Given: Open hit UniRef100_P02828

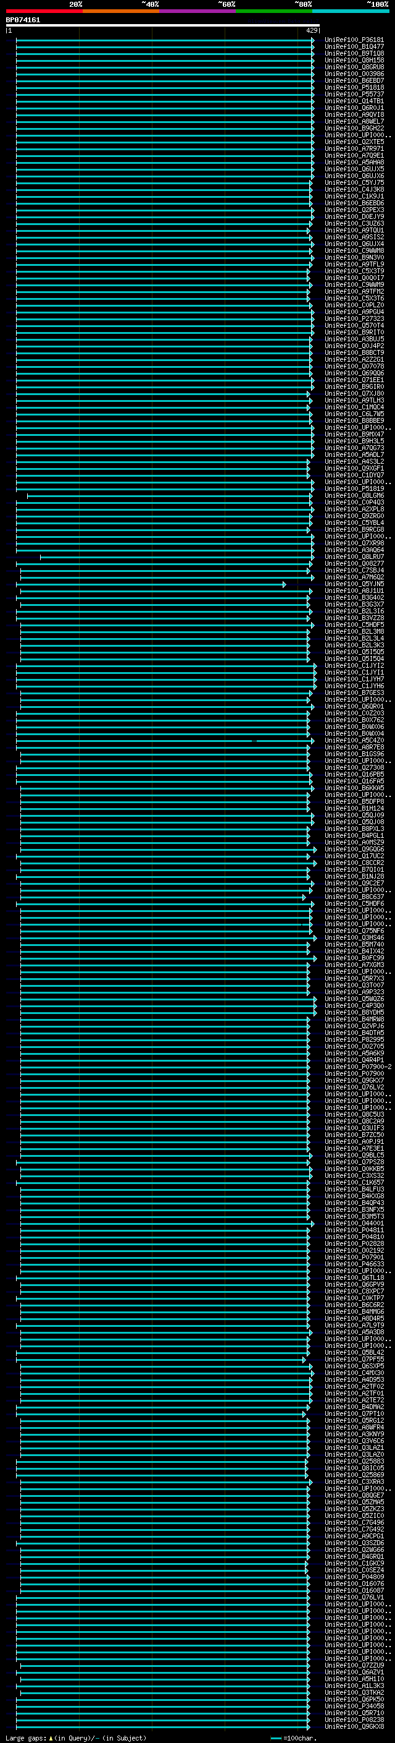Looking at the screenshot, I should (354, 1243).
